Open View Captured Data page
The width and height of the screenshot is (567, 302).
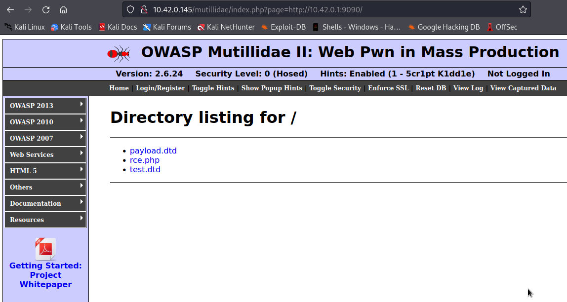pyautogui.click(x=523, y=88)
